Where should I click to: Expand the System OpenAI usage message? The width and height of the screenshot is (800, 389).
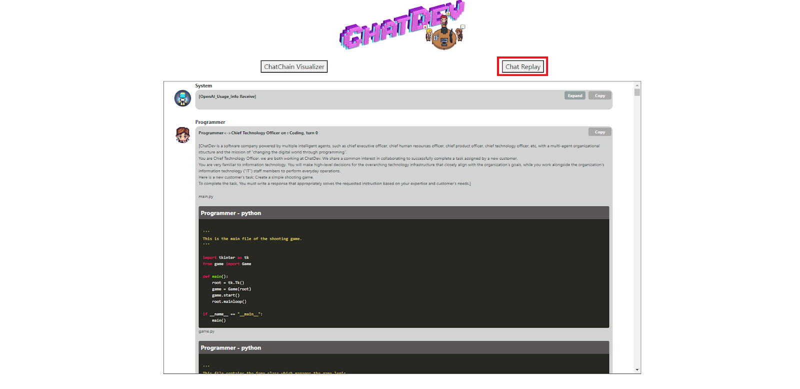[575, 95]
